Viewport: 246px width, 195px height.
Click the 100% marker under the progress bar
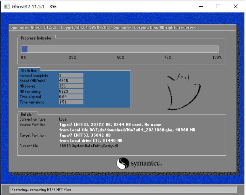pos(217,57)
